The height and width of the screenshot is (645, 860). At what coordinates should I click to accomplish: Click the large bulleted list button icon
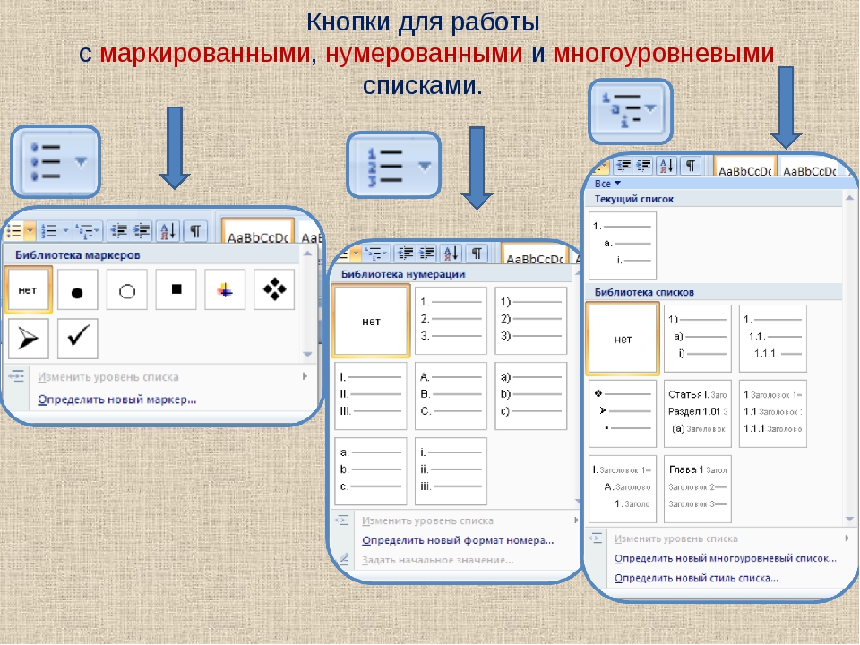[x=54, y=162]
